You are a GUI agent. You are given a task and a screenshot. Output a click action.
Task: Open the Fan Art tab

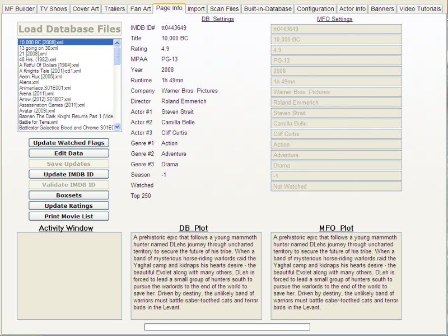[x=140, y=8]
